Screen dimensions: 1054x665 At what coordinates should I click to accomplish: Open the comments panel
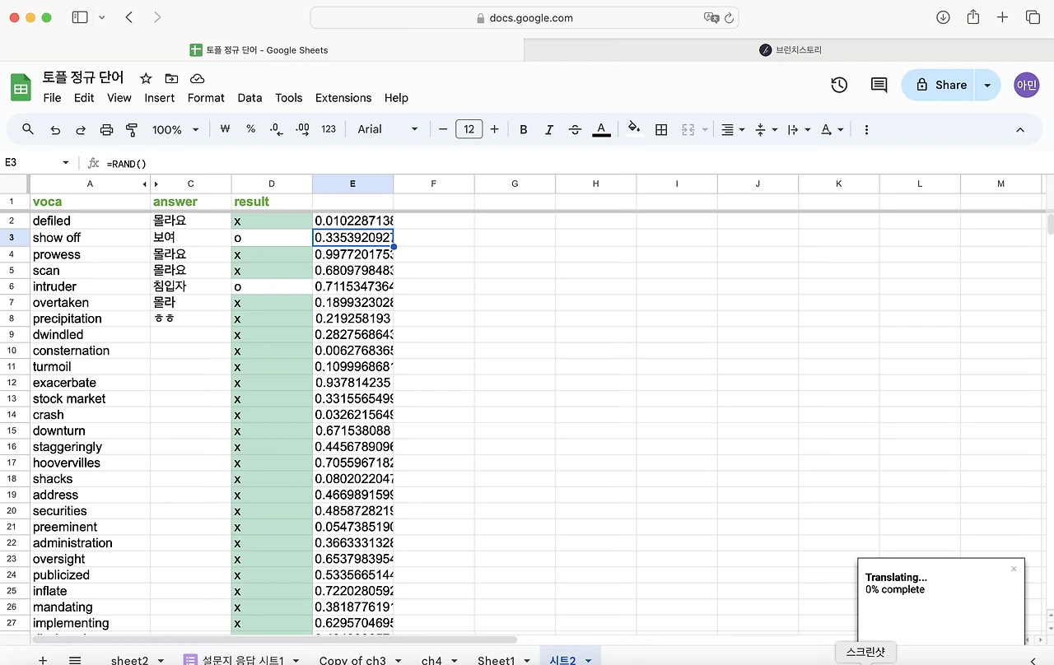pos(879,85)
